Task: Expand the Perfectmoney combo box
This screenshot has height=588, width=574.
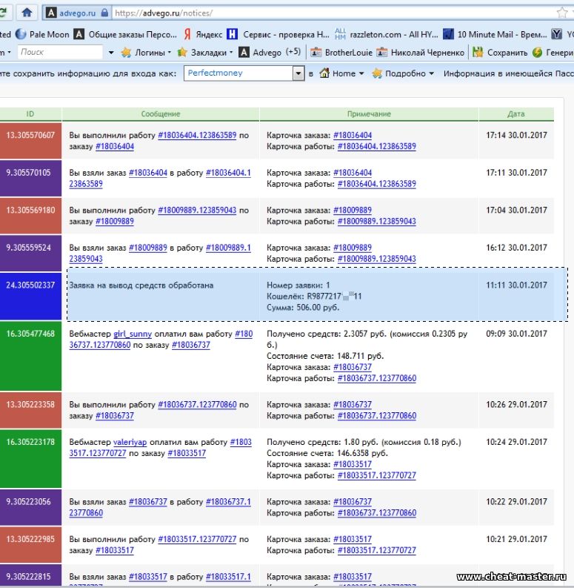Action: [x=298, y=73]
